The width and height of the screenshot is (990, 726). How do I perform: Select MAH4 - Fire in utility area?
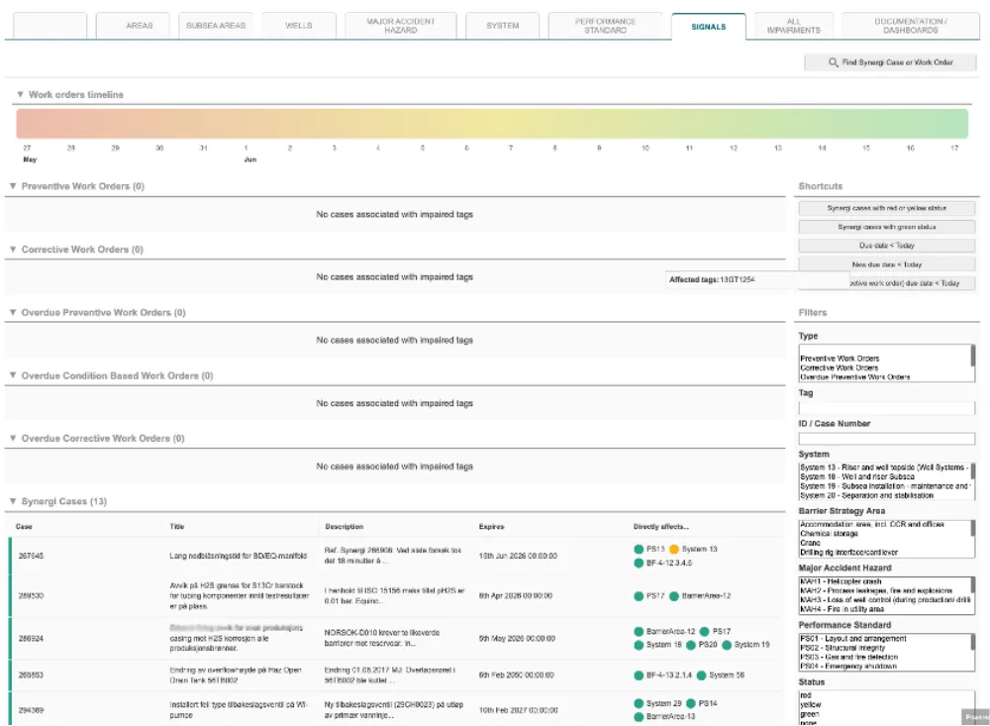coord(841,609)
